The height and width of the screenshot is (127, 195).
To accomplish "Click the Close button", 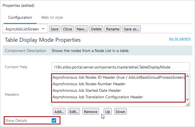I will 67,29.
